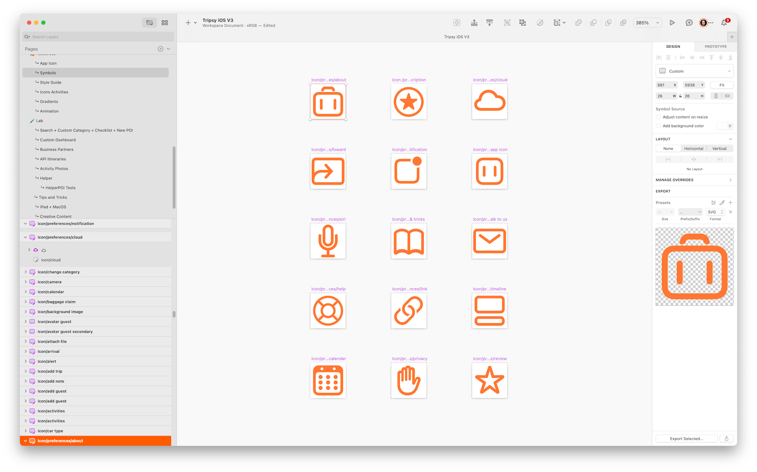Collapse the Icon/preferences/cloud layer group
This screenshot has width=757, height=472.
[x=25, y=237]
